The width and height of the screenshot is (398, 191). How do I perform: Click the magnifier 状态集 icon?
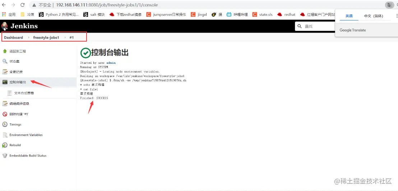5,61
